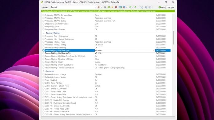Image resolution: width=214 pixels, height=120 pixels.
Task: Maximize the Profile Inspector window
Action: point(166,2)
